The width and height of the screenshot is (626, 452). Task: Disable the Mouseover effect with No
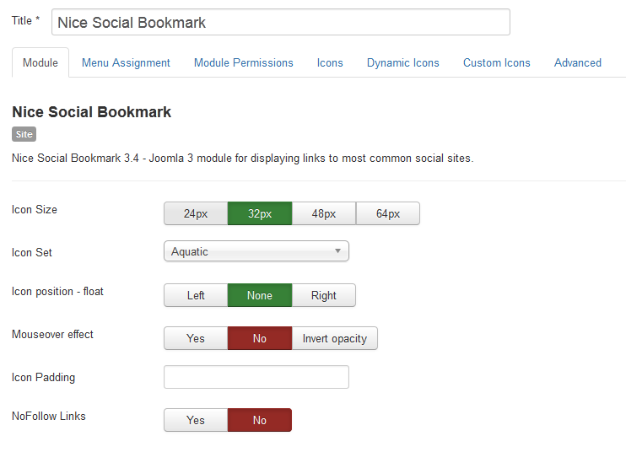pyautogui.click(x=260, y=338)
